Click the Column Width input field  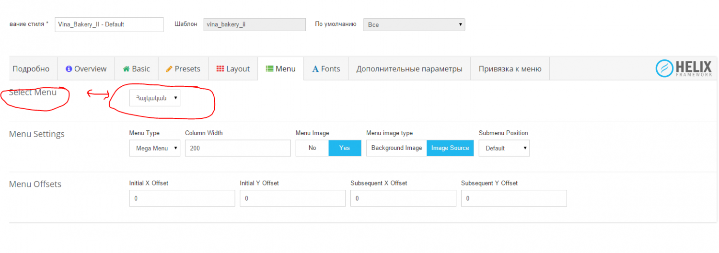pos(238,149)
